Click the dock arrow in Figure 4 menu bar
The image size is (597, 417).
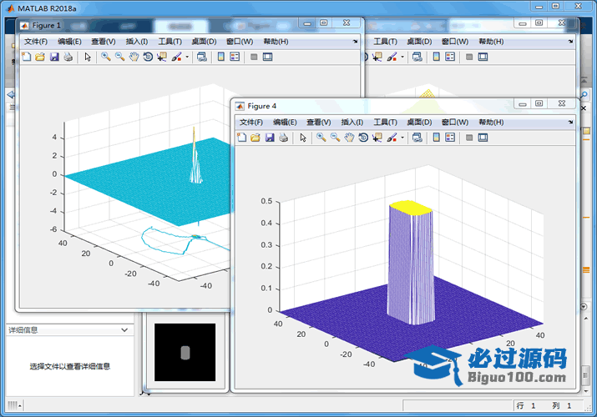569,122
